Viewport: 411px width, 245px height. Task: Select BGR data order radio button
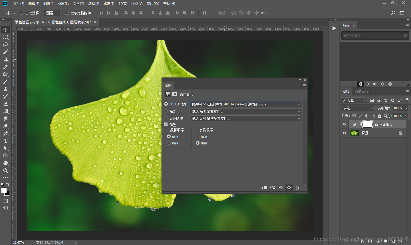click(x=169, y=143)
